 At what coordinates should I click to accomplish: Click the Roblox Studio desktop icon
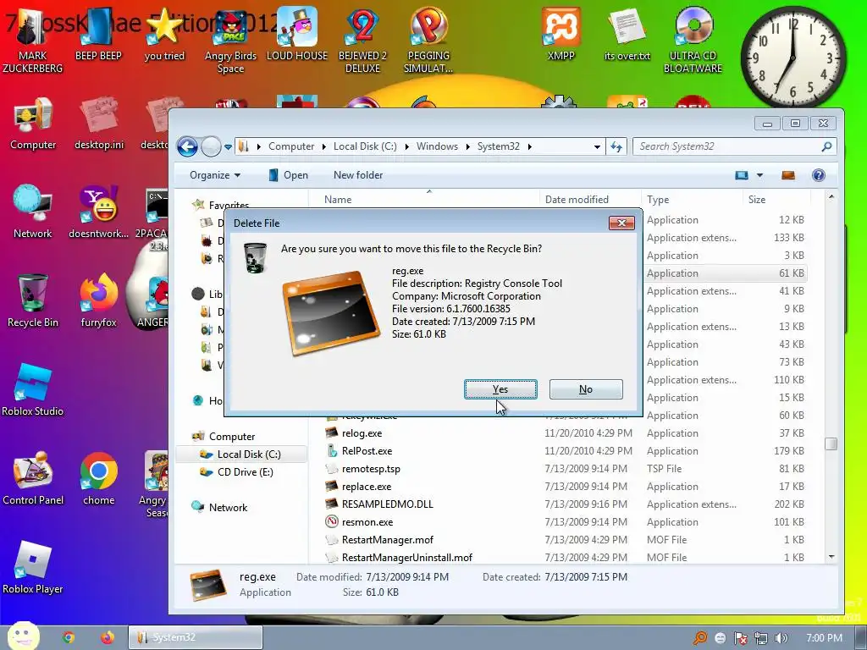coord(33,390)
